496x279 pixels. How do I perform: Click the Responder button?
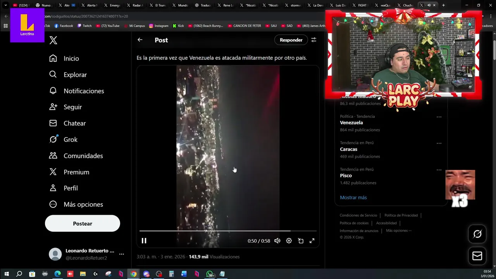[291, 40]
